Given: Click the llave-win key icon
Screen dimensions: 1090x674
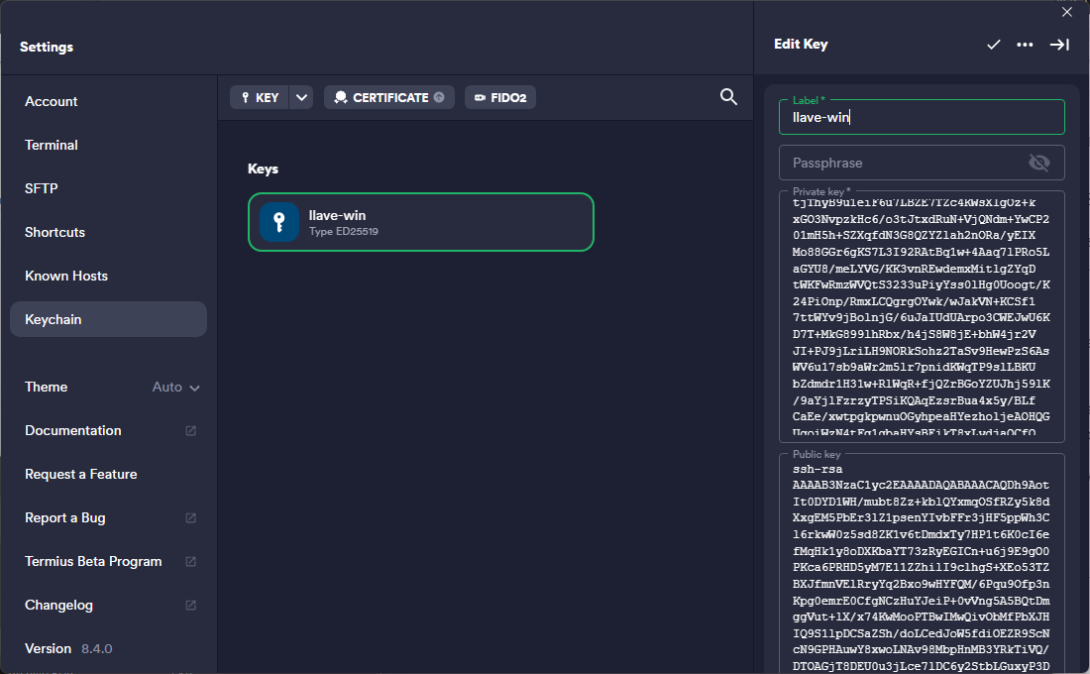Looking at the screenshot, I should tap(278, 222).
